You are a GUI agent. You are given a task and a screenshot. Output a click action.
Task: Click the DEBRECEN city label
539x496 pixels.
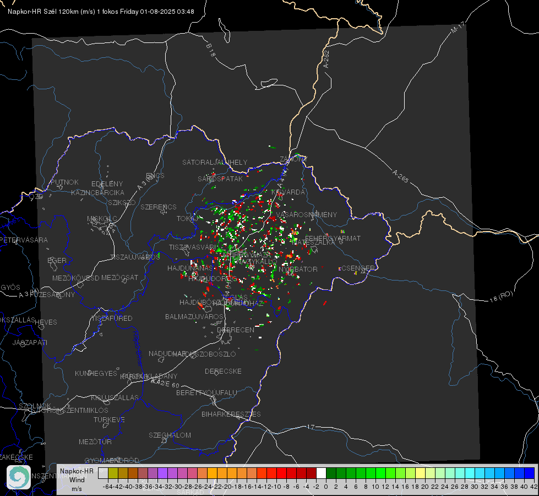(236, 330)
